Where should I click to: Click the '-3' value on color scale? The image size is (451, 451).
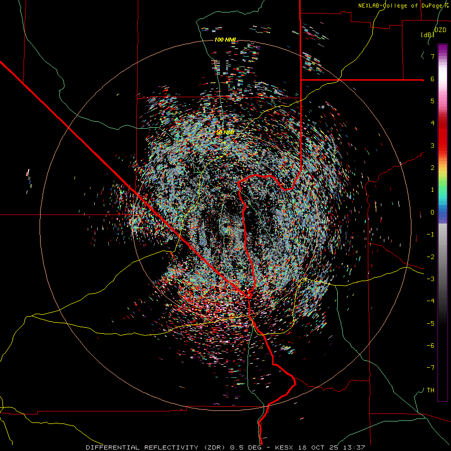pos(430,279)
